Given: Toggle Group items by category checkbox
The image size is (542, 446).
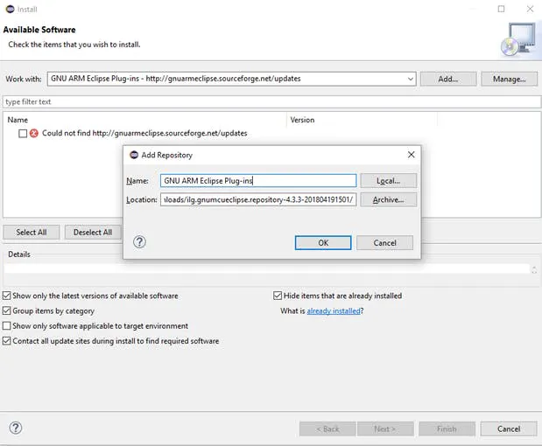Looking at the screenshot, I should tap(7, 310).
